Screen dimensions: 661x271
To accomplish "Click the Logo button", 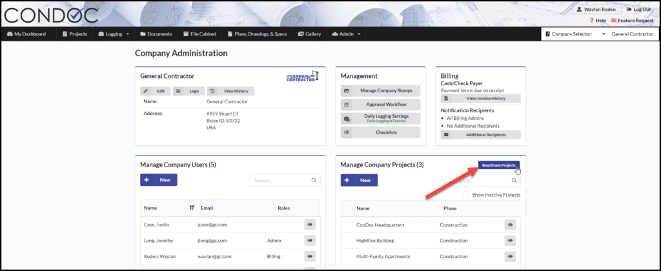I will point(188,91).
